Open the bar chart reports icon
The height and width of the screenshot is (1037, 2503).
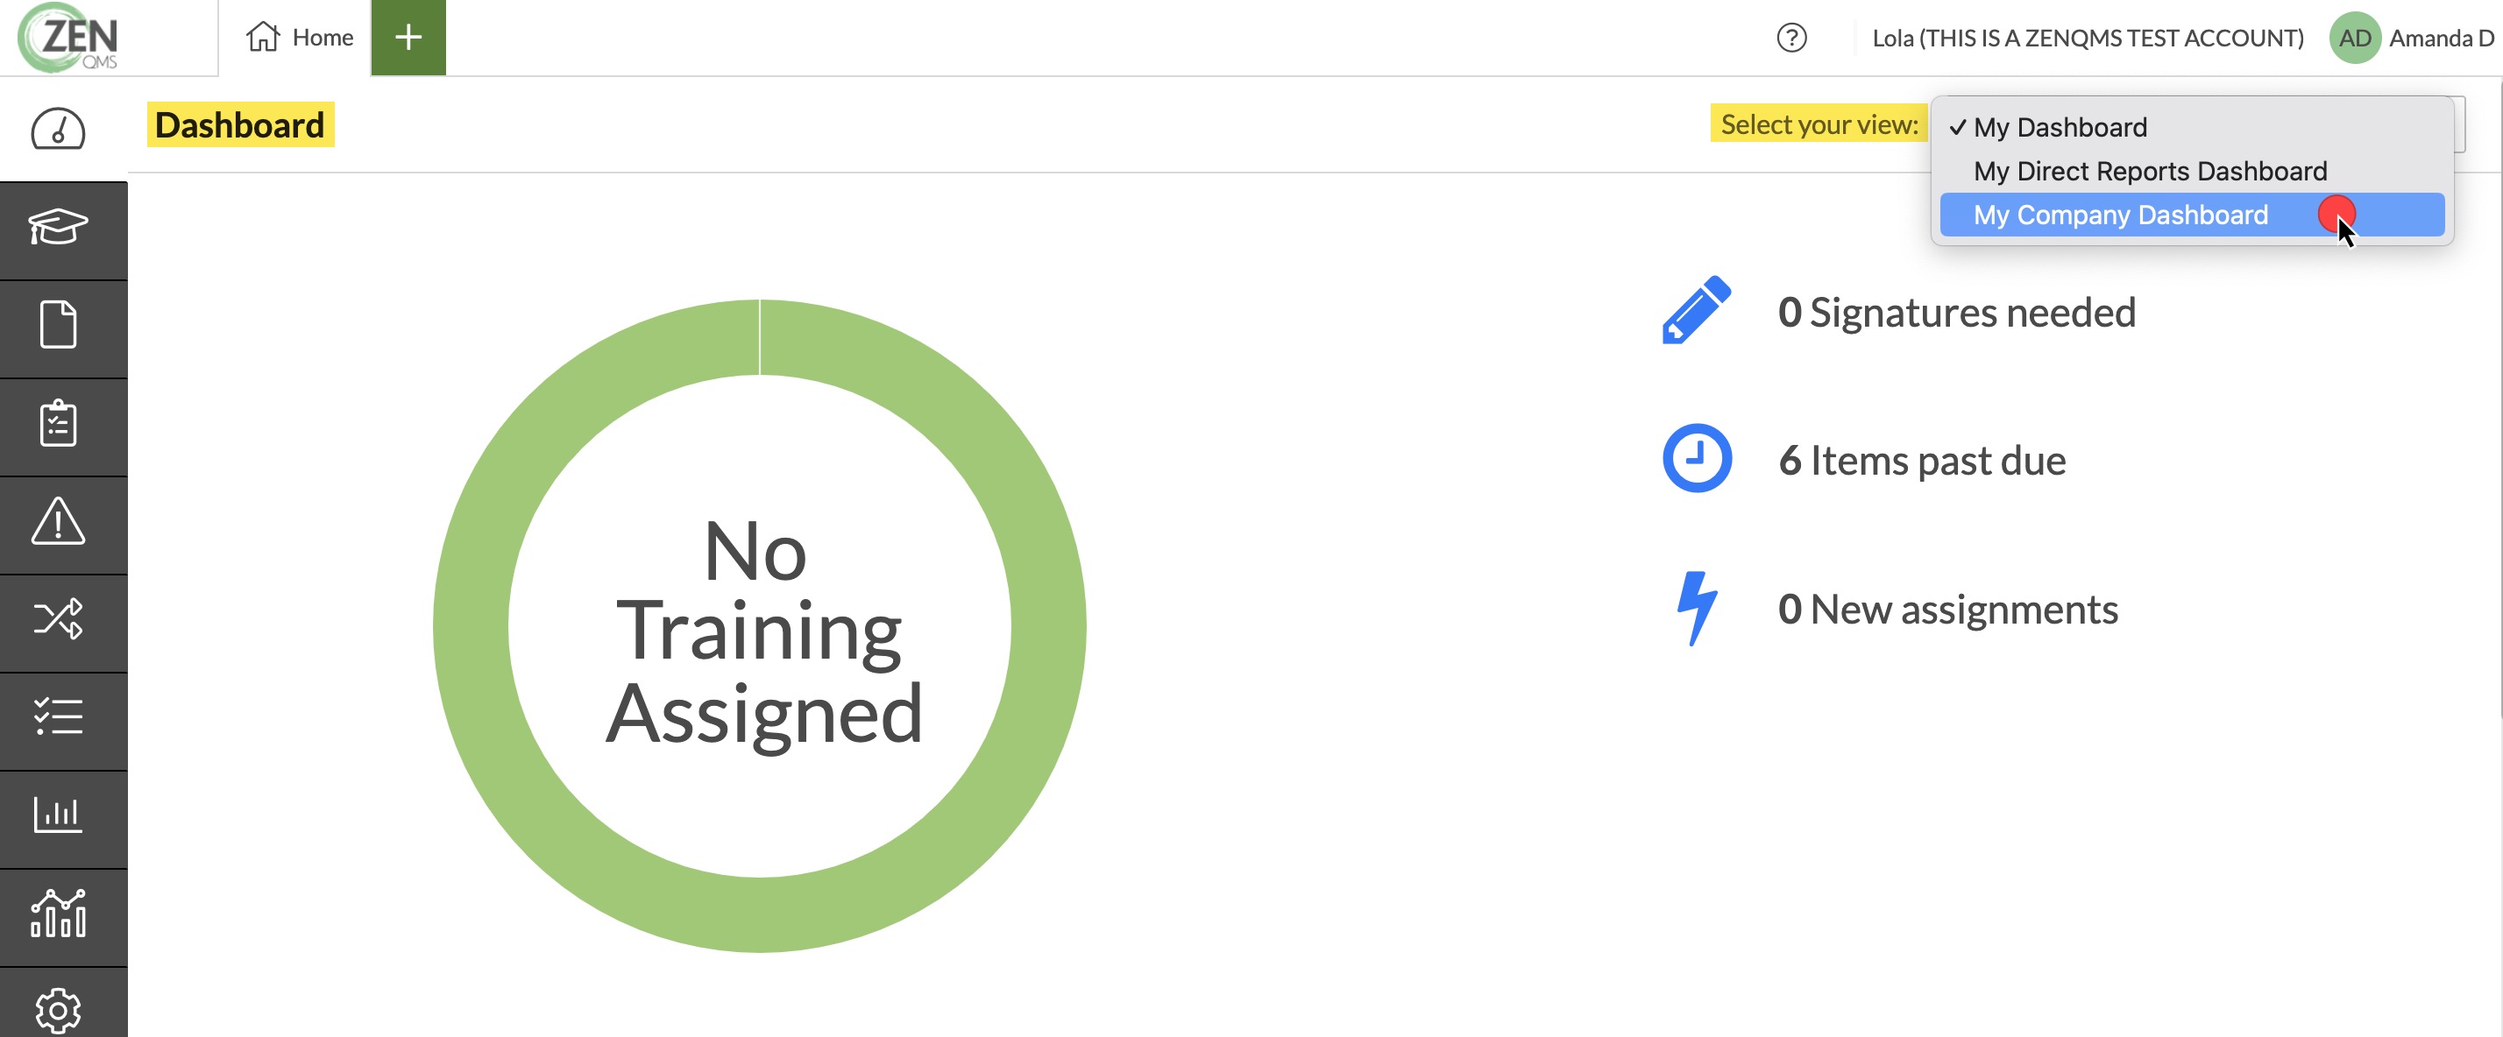(59, 814)
